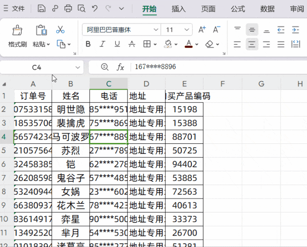Screen dimensions: 307x247
Task: Click the distributed alignment icon
Action: tap(295, 44)
